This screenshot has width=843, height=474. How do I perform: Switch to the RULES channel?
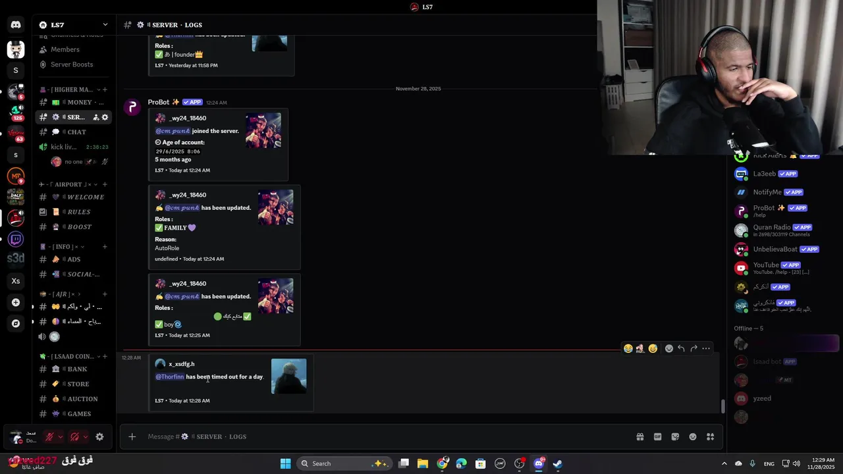(73, 212)
